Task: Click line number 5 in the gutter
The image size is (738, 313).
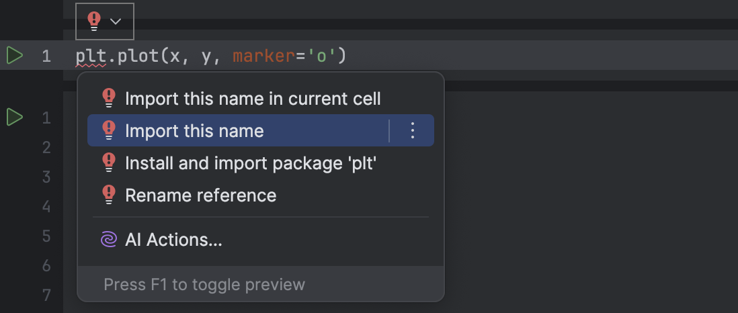Action: click(46, 236)
